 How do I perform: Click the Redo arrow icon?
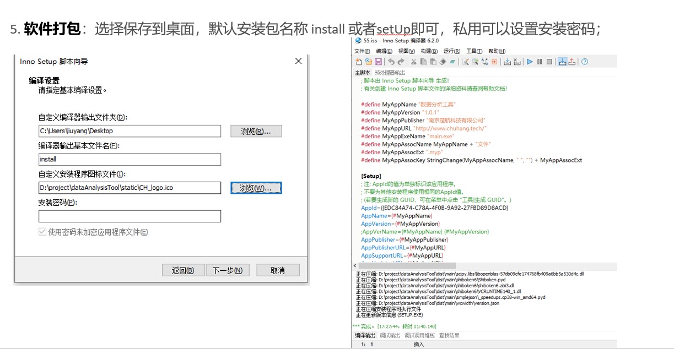tap(400, 62)
